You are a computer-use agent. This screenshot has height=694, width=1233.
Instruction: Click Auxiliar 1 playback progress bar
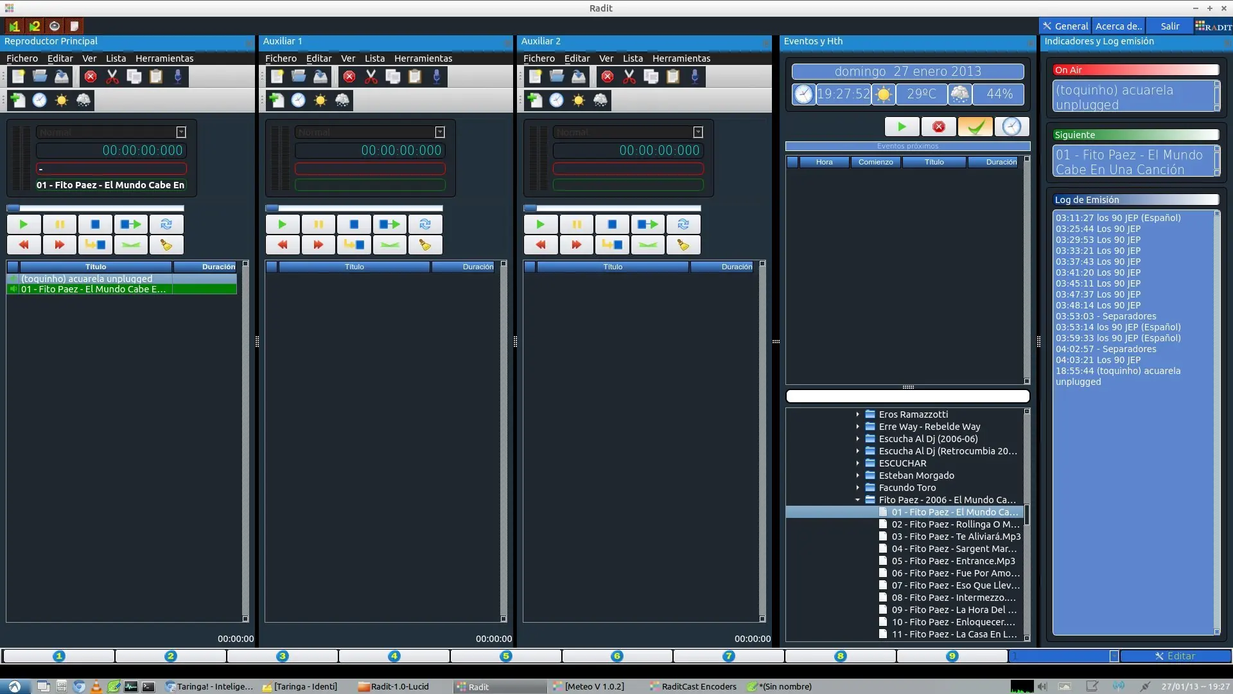tap(354, 208)
